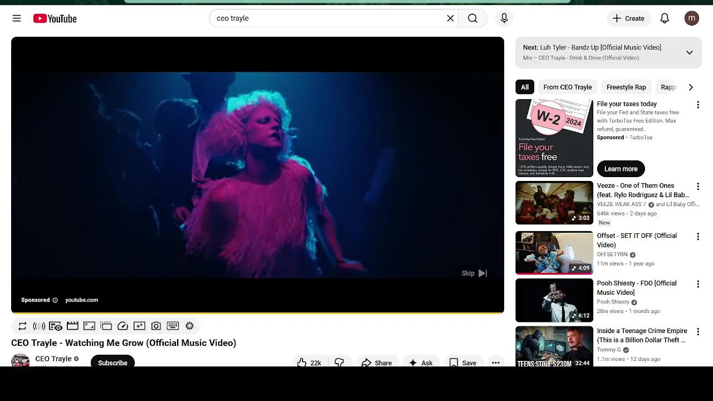This screenshot has height=401, width=713.
Task: Show more filter chips with arrow
Action: click(691, 87)
